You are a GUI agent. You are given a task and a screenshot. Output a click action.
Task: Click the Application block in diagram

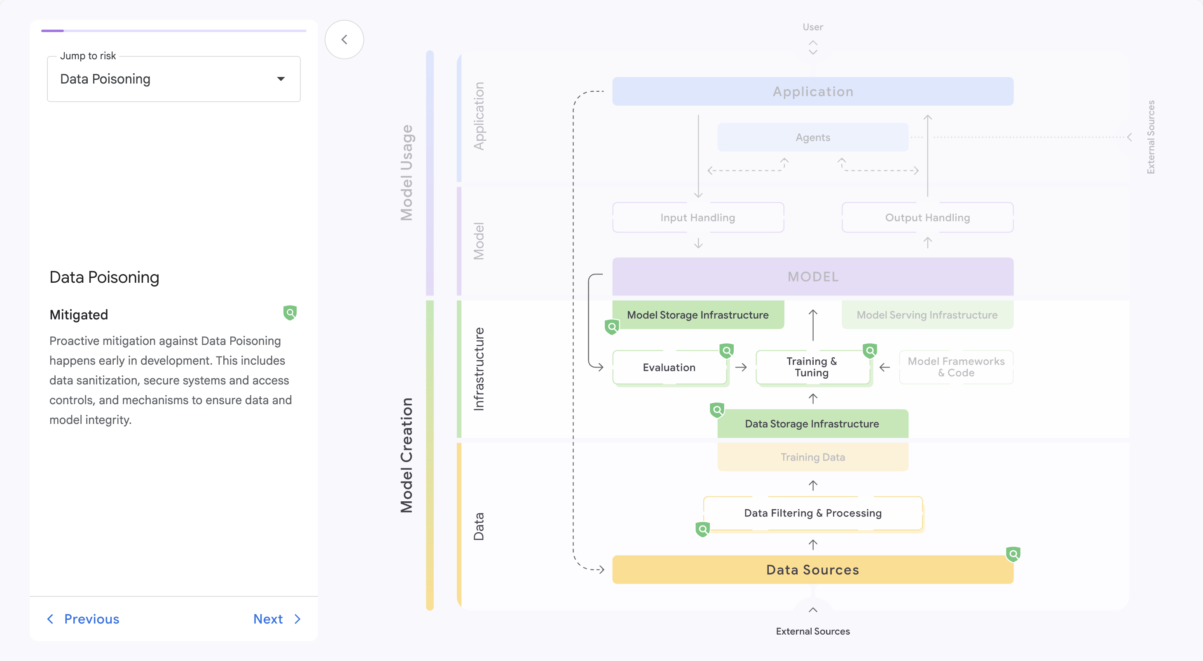pyautogui.click(x=812, y=91)
